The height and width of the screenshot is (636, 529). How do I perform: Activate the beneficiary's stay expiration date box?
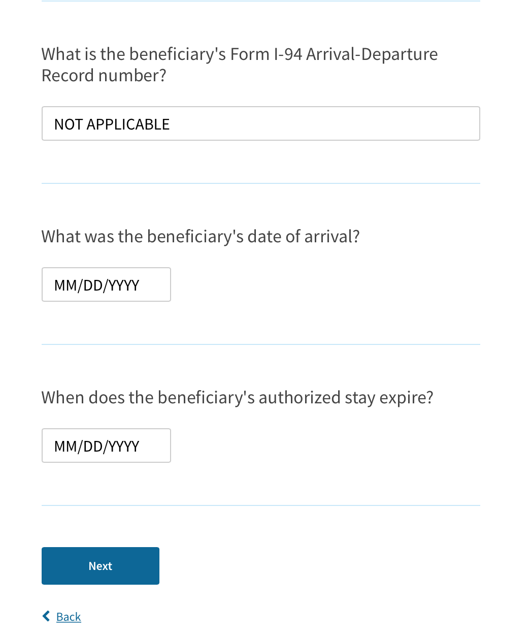[x=106, y=446]
